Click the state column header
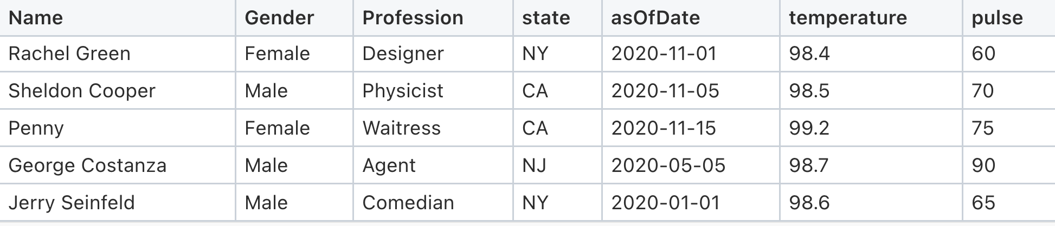 546,18
